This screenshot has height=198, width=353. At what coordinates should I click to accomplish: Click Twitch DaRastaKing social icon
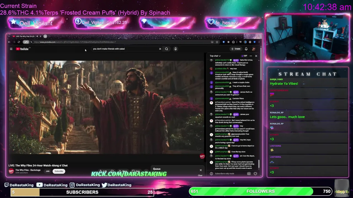7,185
